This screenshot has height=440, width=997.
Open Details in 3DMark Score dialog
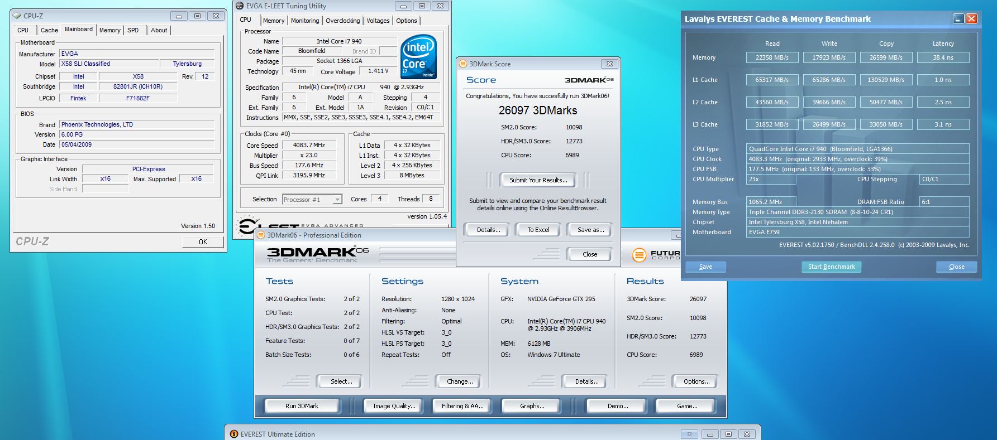[488, 230]
